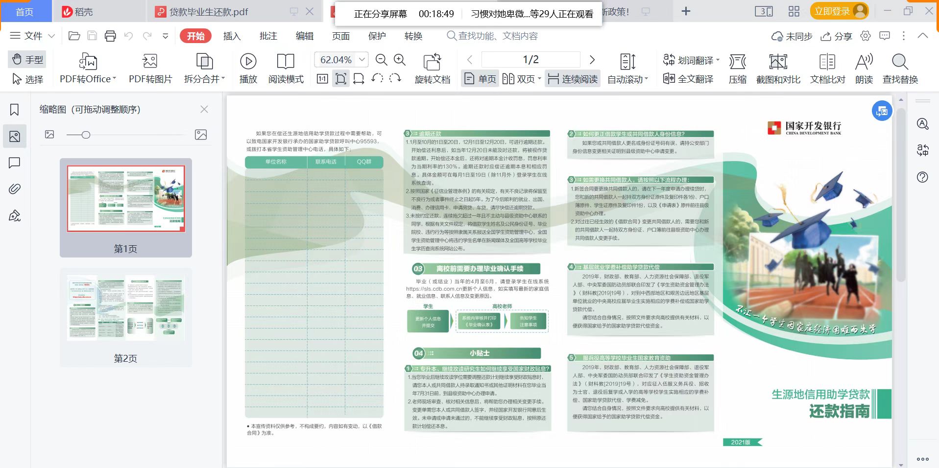This screenshot has width=939, height=468.
Task: Open document comparison tool
Action: click(827, 69)
